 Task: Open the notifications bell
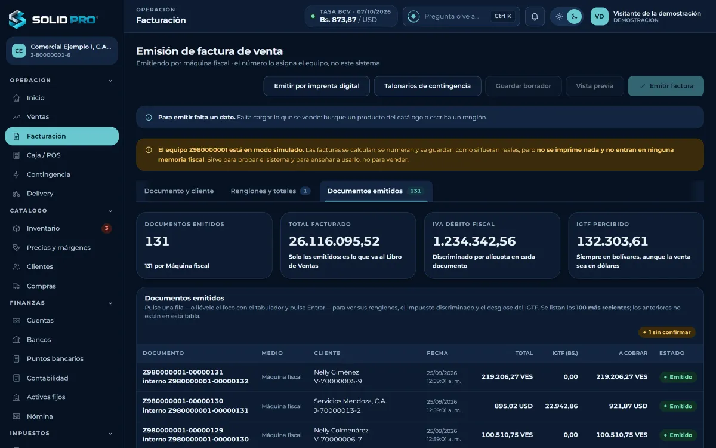tap(535, 17)
